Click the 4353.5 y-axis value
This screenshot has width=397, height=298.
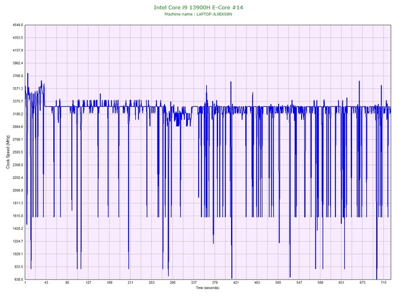click(18, 38)
